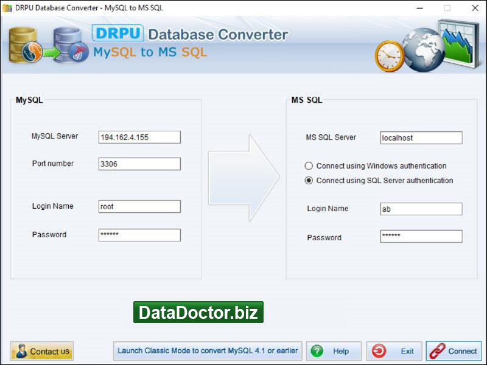Click the large conversion arrow graphic

pyautogui.click(x=243, y=178)
